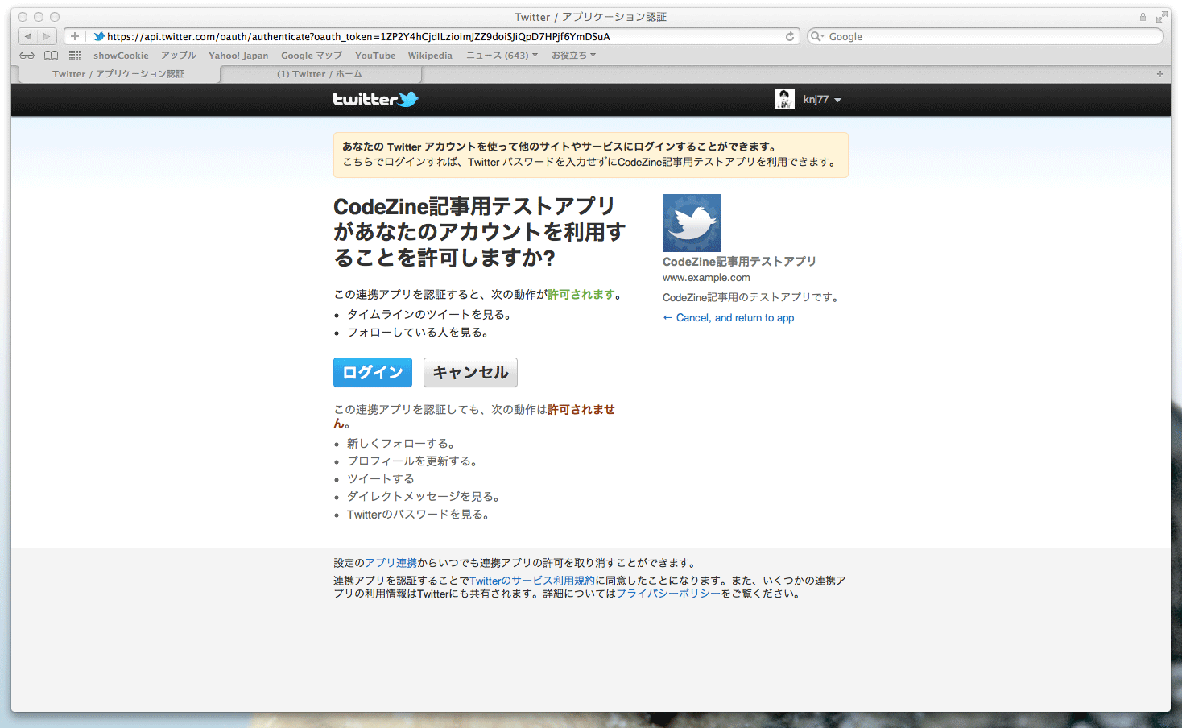Screen dimensions: 1182x728
Task: Click the タイムラインのツイートを見る。 permission text
Action: click(x=429, y=315)
